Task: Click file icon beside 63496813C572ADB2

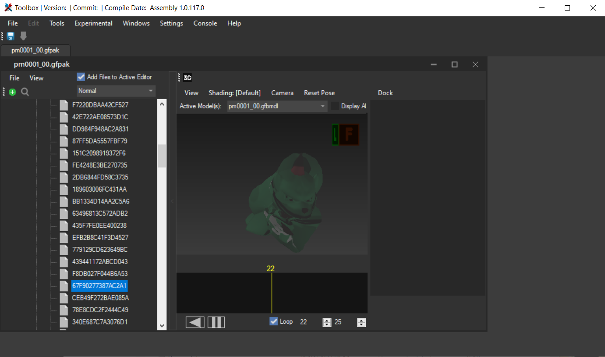Action: [64, 214]
